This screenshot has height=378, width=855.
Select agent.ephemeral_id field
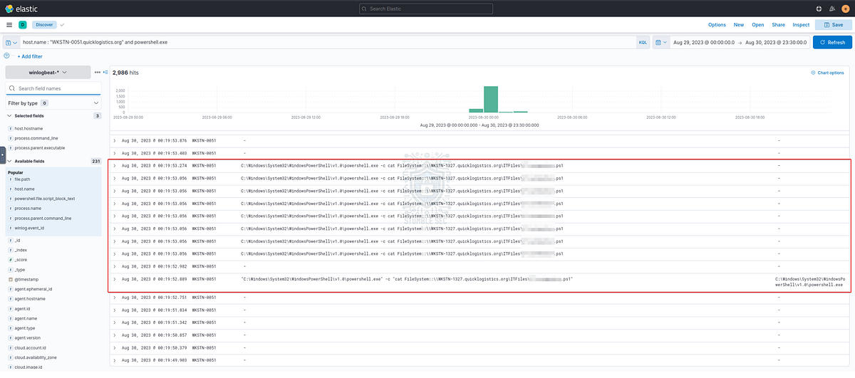point(33,289)
